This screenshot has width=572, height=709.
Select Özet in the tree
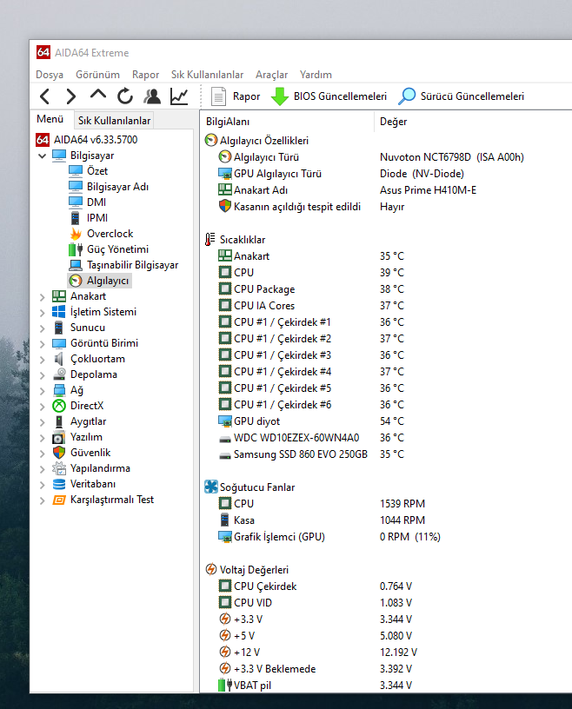pyautogui.click(x=96, y=171)
